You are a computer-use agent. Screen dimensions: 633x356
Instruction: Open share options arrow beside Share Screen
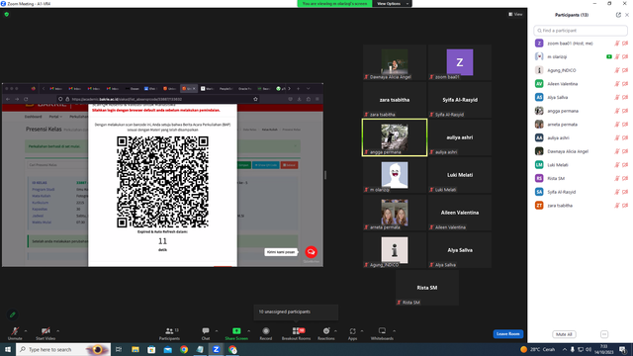click(x=248, y=331)
